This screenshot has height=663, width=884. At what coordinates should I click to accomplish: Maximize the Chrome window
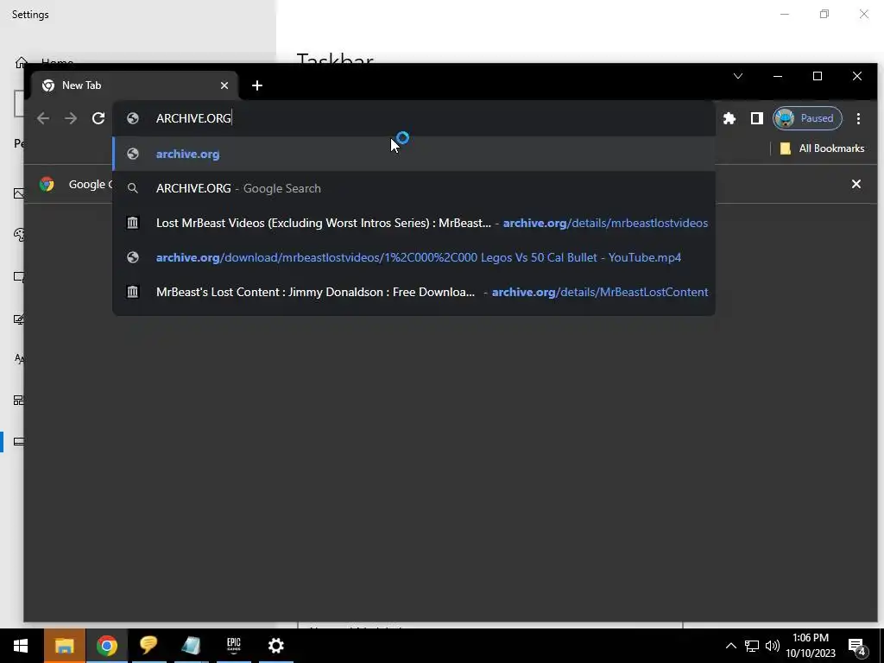click(817, 76)
